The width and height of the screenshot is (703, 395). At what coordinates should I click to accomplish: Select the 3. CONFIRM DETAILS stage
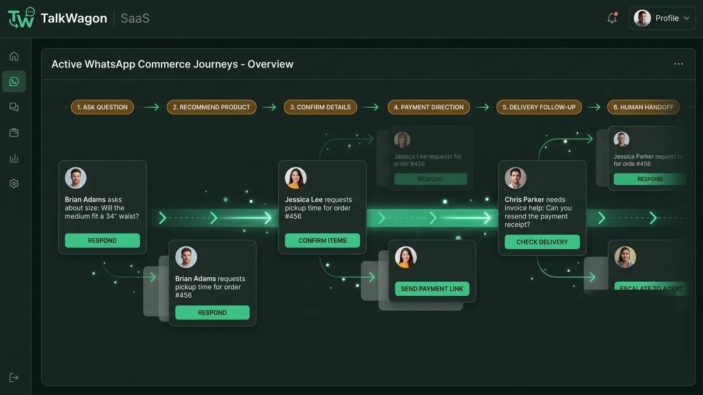pyautogui.click(x=320, y=107)
